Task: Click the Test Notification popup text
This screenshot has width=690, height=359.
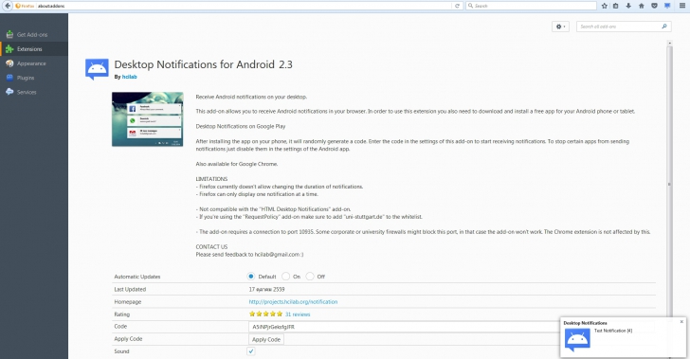Action: point(613,331)
